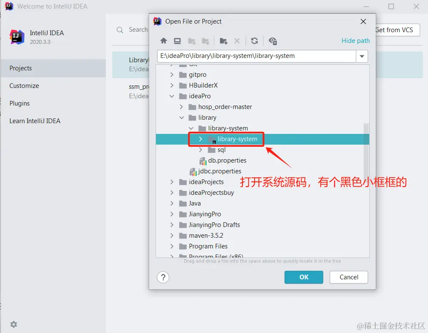Select hosp_order-master in the tree
This screenshot has height=333, width=428.
(x=225, y=107)
